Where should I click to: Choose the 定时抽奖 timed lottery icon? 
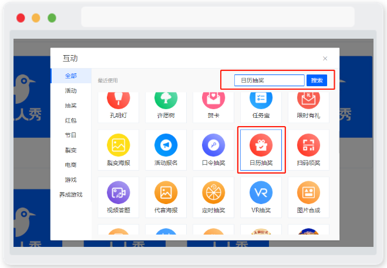click(214, 192)
